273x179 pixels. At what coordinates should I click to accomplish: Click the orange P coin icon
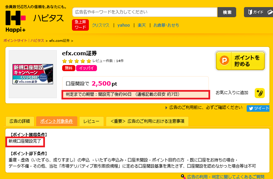pyautogui.click(x=224, y=61)
